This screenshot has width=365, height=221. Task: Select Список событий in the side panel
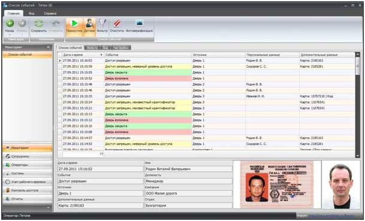(28, 55)
